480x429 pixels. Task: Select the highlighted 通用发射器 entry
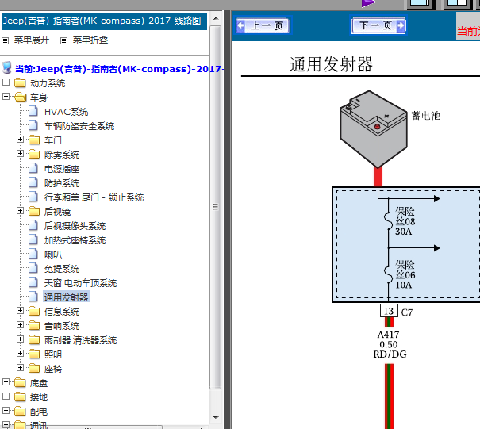pyautogui.click(x=67, y=297)
